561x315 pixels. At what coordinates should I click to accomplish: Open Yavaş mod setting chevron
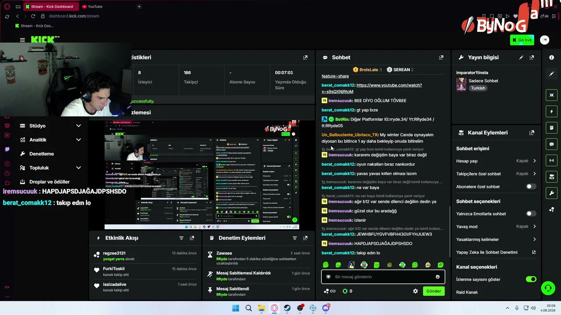534,227
